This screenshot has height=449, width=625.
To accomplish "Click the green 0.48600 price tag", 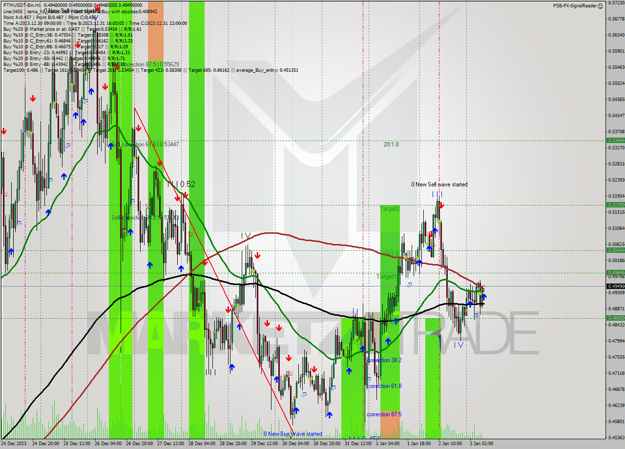I will tap(615, 318).
